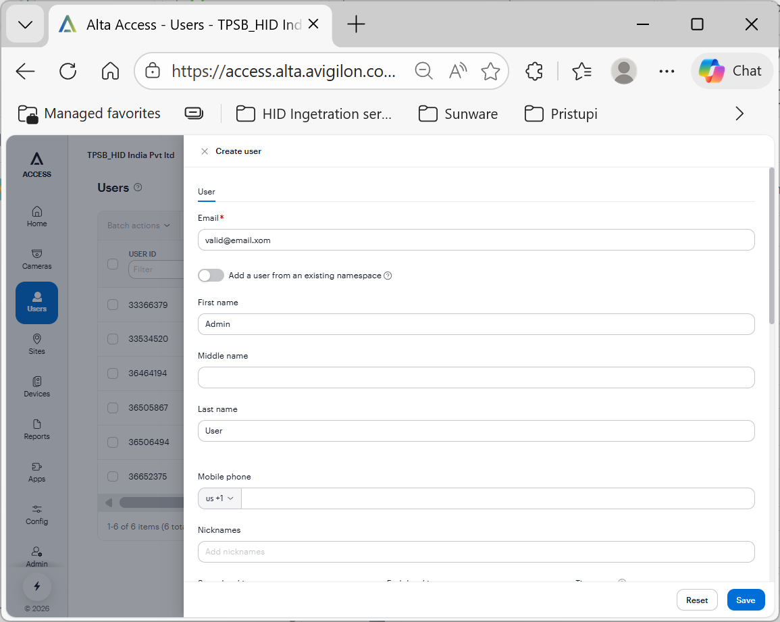Viewport: 780px width, 622px height.
Task: Click the First name field
Action: [476, 324]
